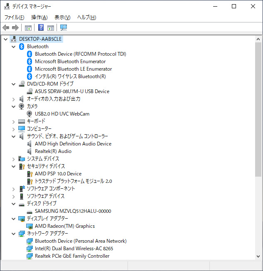Click the DESKTOP-AAB5CLE computer icon
Viewport: 263px width, 271px height.
pyautogui.click(x=13, y=39)
